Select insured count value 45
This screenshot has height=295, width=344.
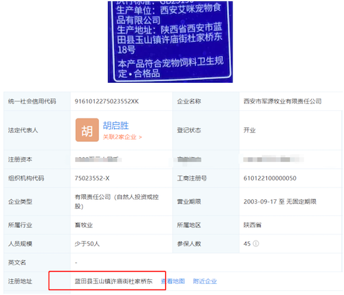click(247, 244)
